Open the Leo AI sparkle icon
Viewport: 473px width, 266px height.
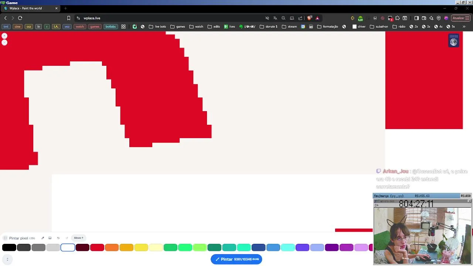tap(431, 18)
